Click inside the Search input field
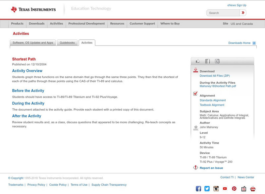Viewport: 265px width, 194px height. pos(223,13)
